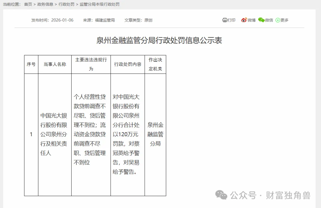Click the serial number cell 1
The width and height of the screenshot is (321, 208).
pyautogui.click(x=31, y=135)
